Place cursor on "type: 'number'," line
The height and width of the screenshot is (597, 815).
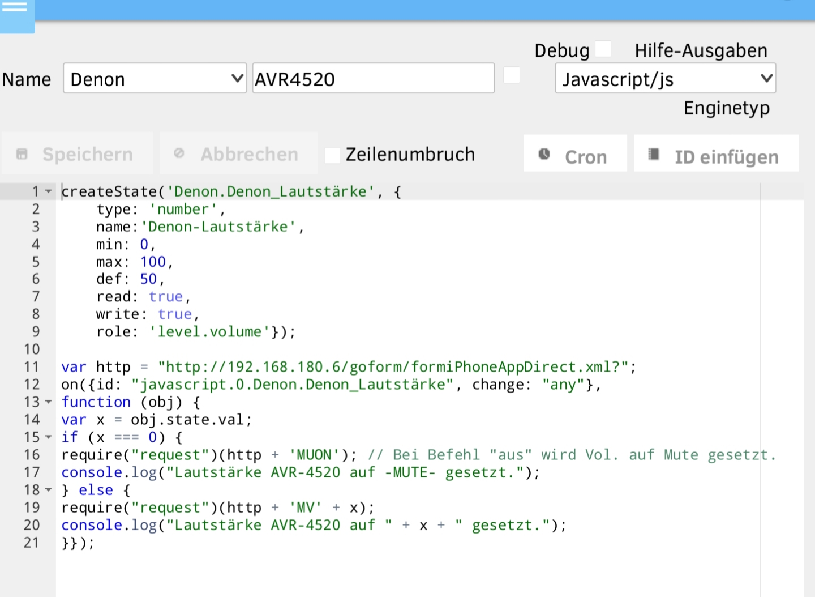coord(161,209)
